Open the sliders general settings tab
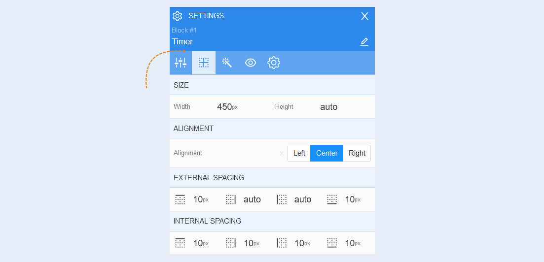Screen dimensions: 544x262 [x=181, y=63]
